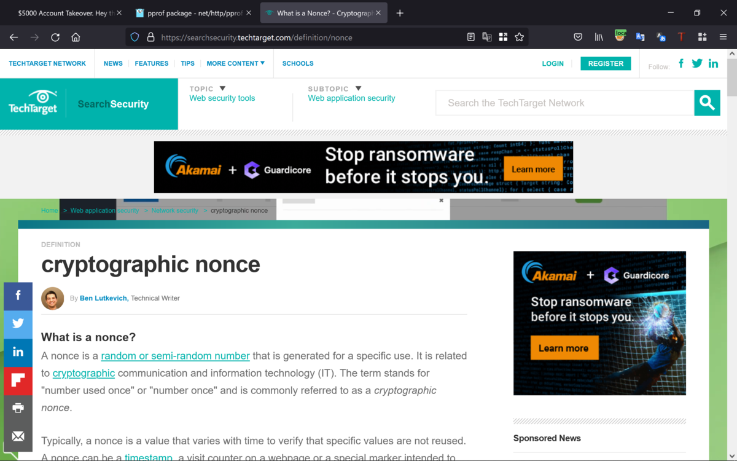The image size is (737, 461).
Task: Click Learn more on top Akamai banner
Action: 533,169
